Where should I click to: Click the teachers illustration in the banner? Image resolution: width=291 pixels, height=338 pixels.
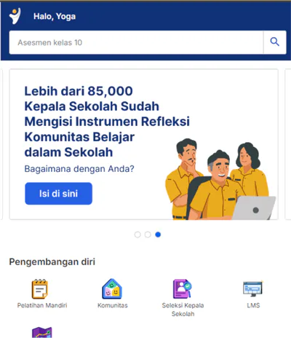(x=220, y=179)
